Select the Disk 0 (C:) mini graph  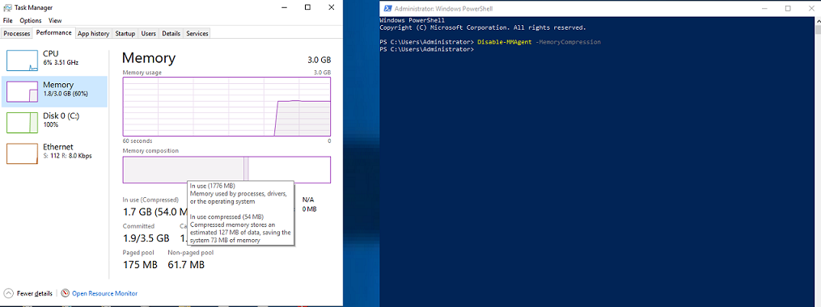tap(22, 122)
